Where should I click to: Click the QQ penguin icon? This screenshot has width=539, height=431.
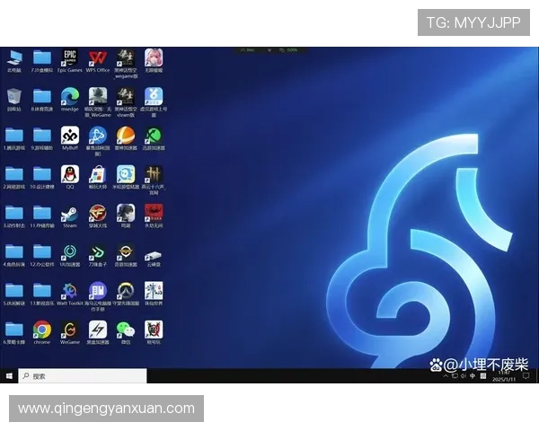[x=70, y=173]
